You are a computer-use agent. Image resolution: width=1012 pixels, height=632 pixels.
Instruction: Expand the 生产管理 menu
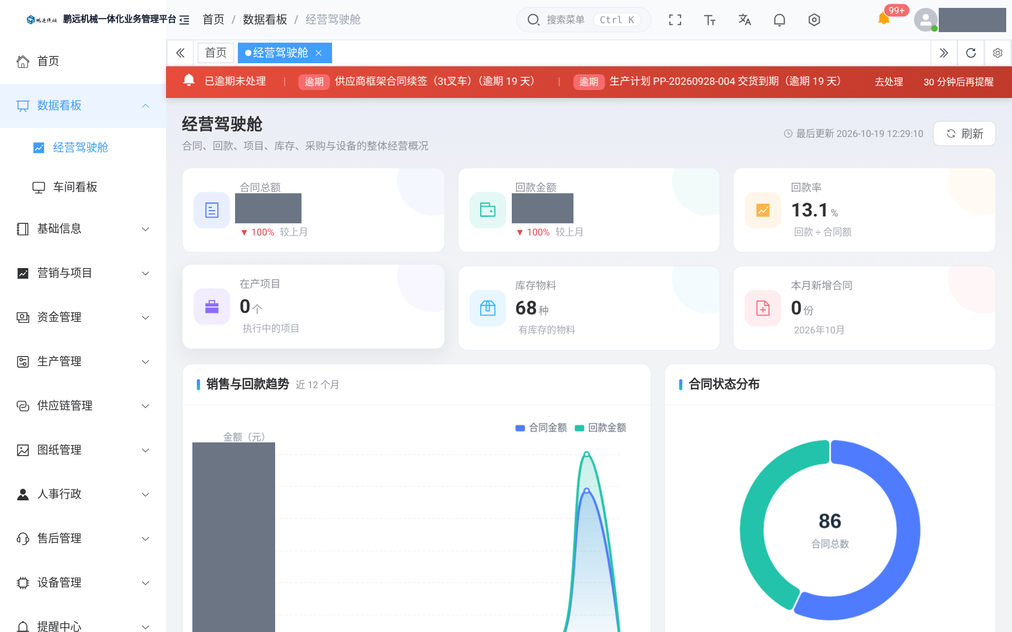pyautogui.click(x=83, y=361)
